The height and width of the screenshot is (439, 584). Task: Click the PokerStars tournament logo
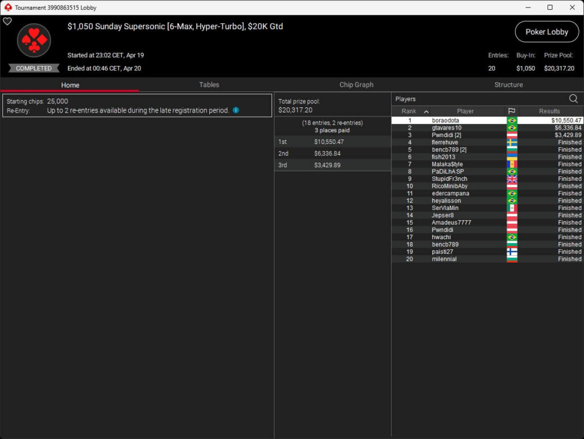point(34,41)
